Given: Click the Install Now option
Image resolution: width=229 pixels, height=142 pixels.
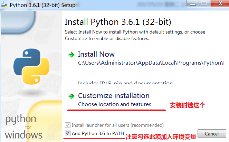Looking at the screenshot, I should pos(96,54).
